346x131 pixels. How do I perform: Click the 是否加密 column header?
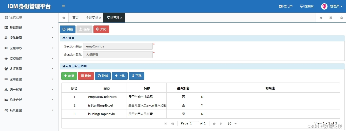click(x=183, y=88)
